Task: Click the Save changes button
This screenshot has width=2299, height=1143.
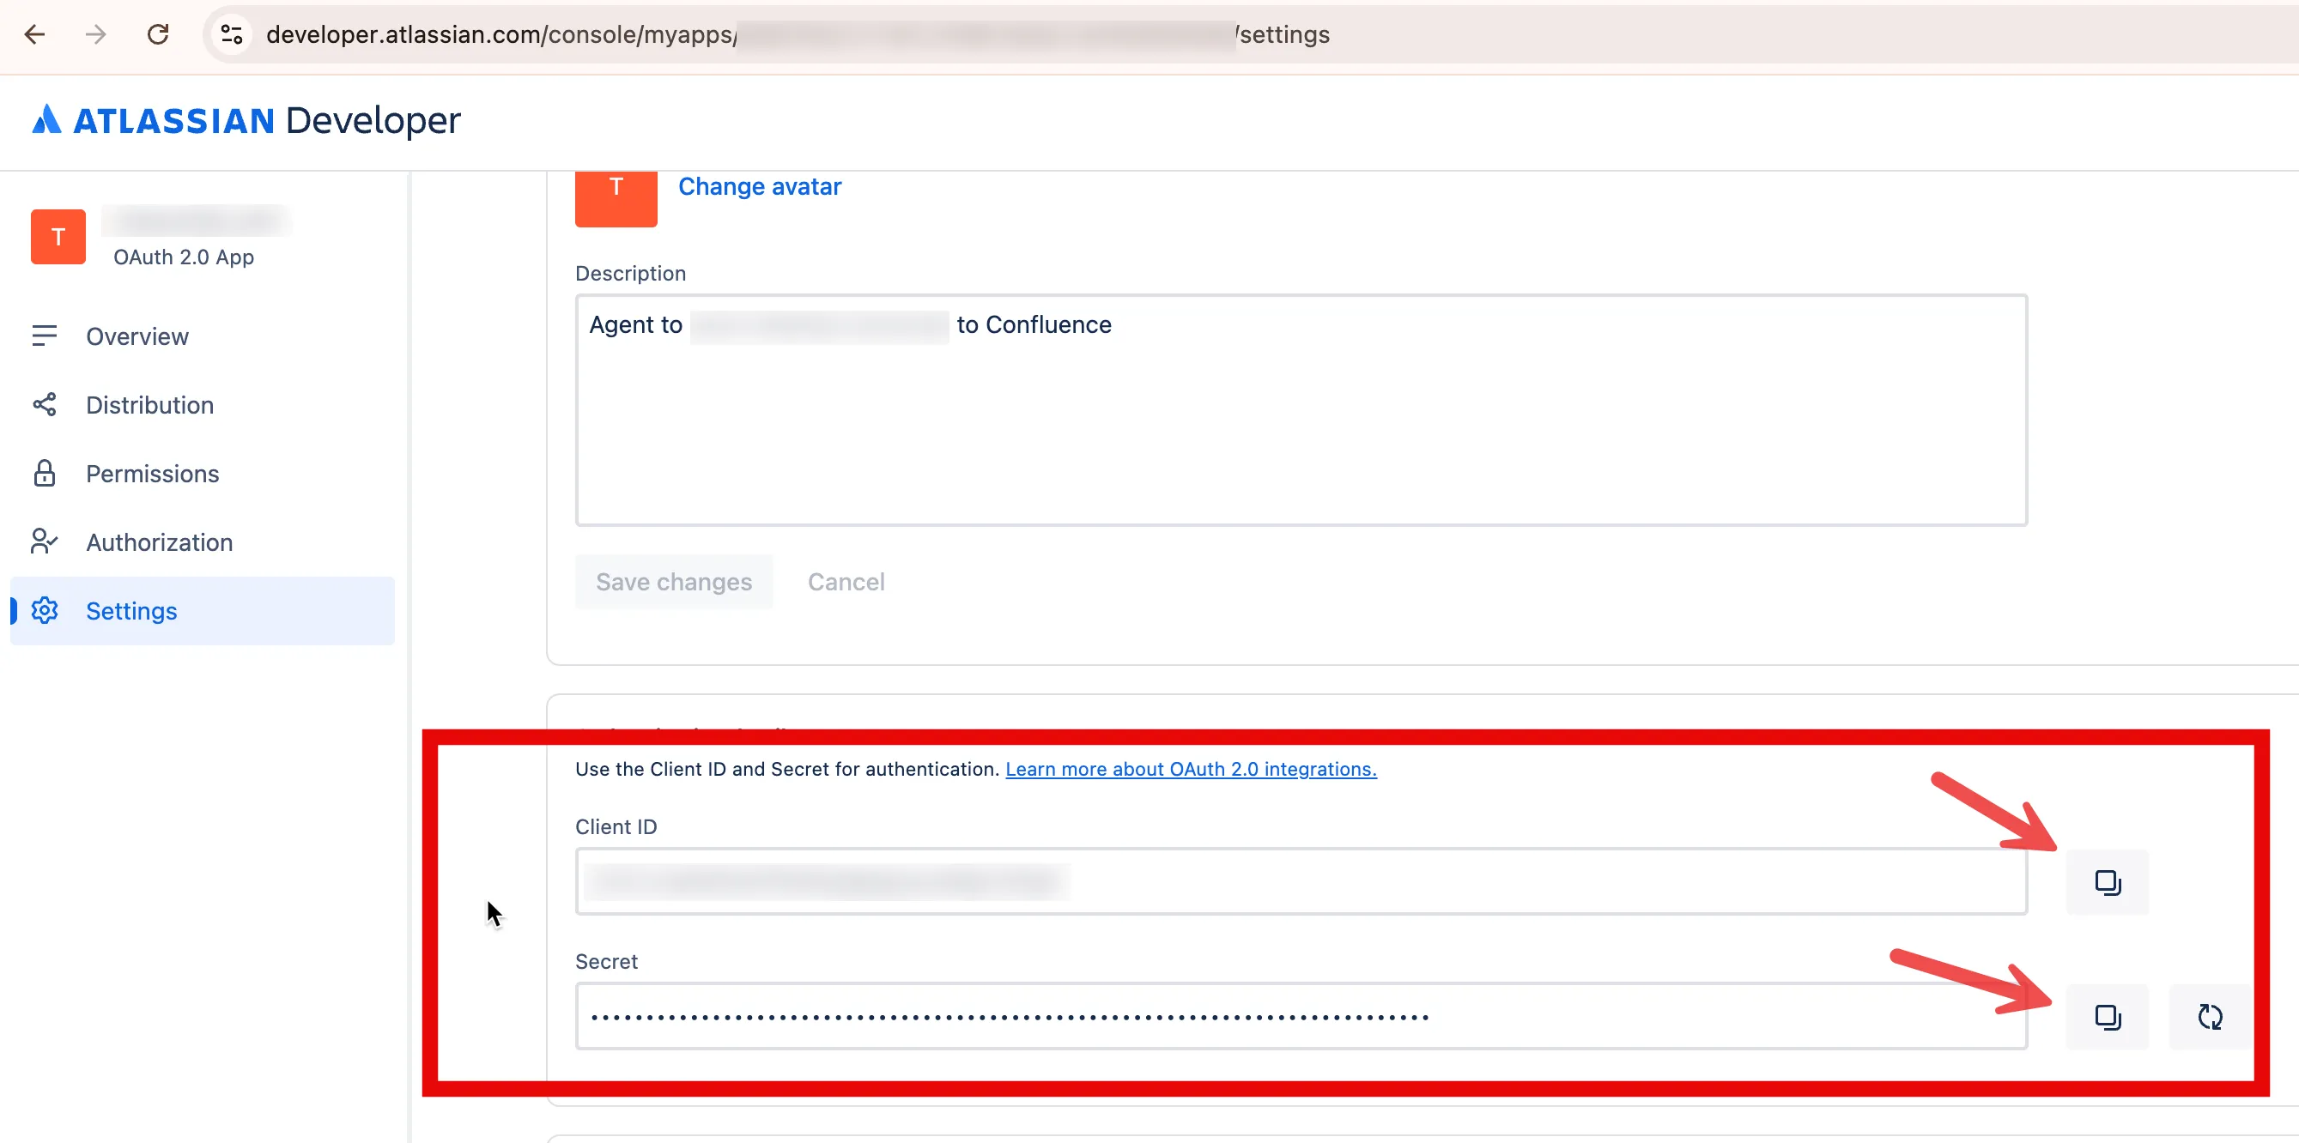Action: [674, 582]
